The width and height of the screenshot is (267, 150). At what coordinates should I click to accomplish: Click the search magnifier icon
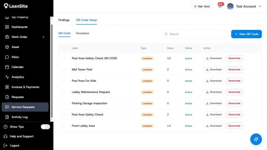[166, 34]
